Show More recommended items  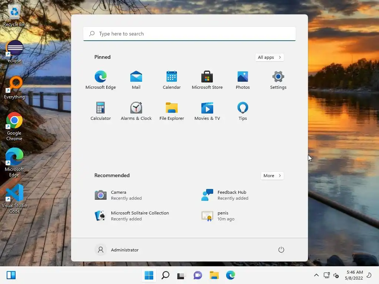point(272,176)
